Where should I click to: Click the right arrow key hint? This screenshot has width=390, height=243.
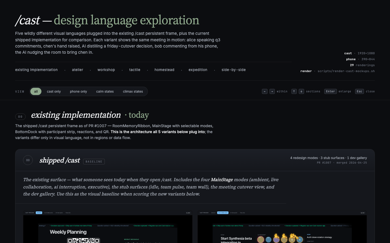click(x=272, y=92)
